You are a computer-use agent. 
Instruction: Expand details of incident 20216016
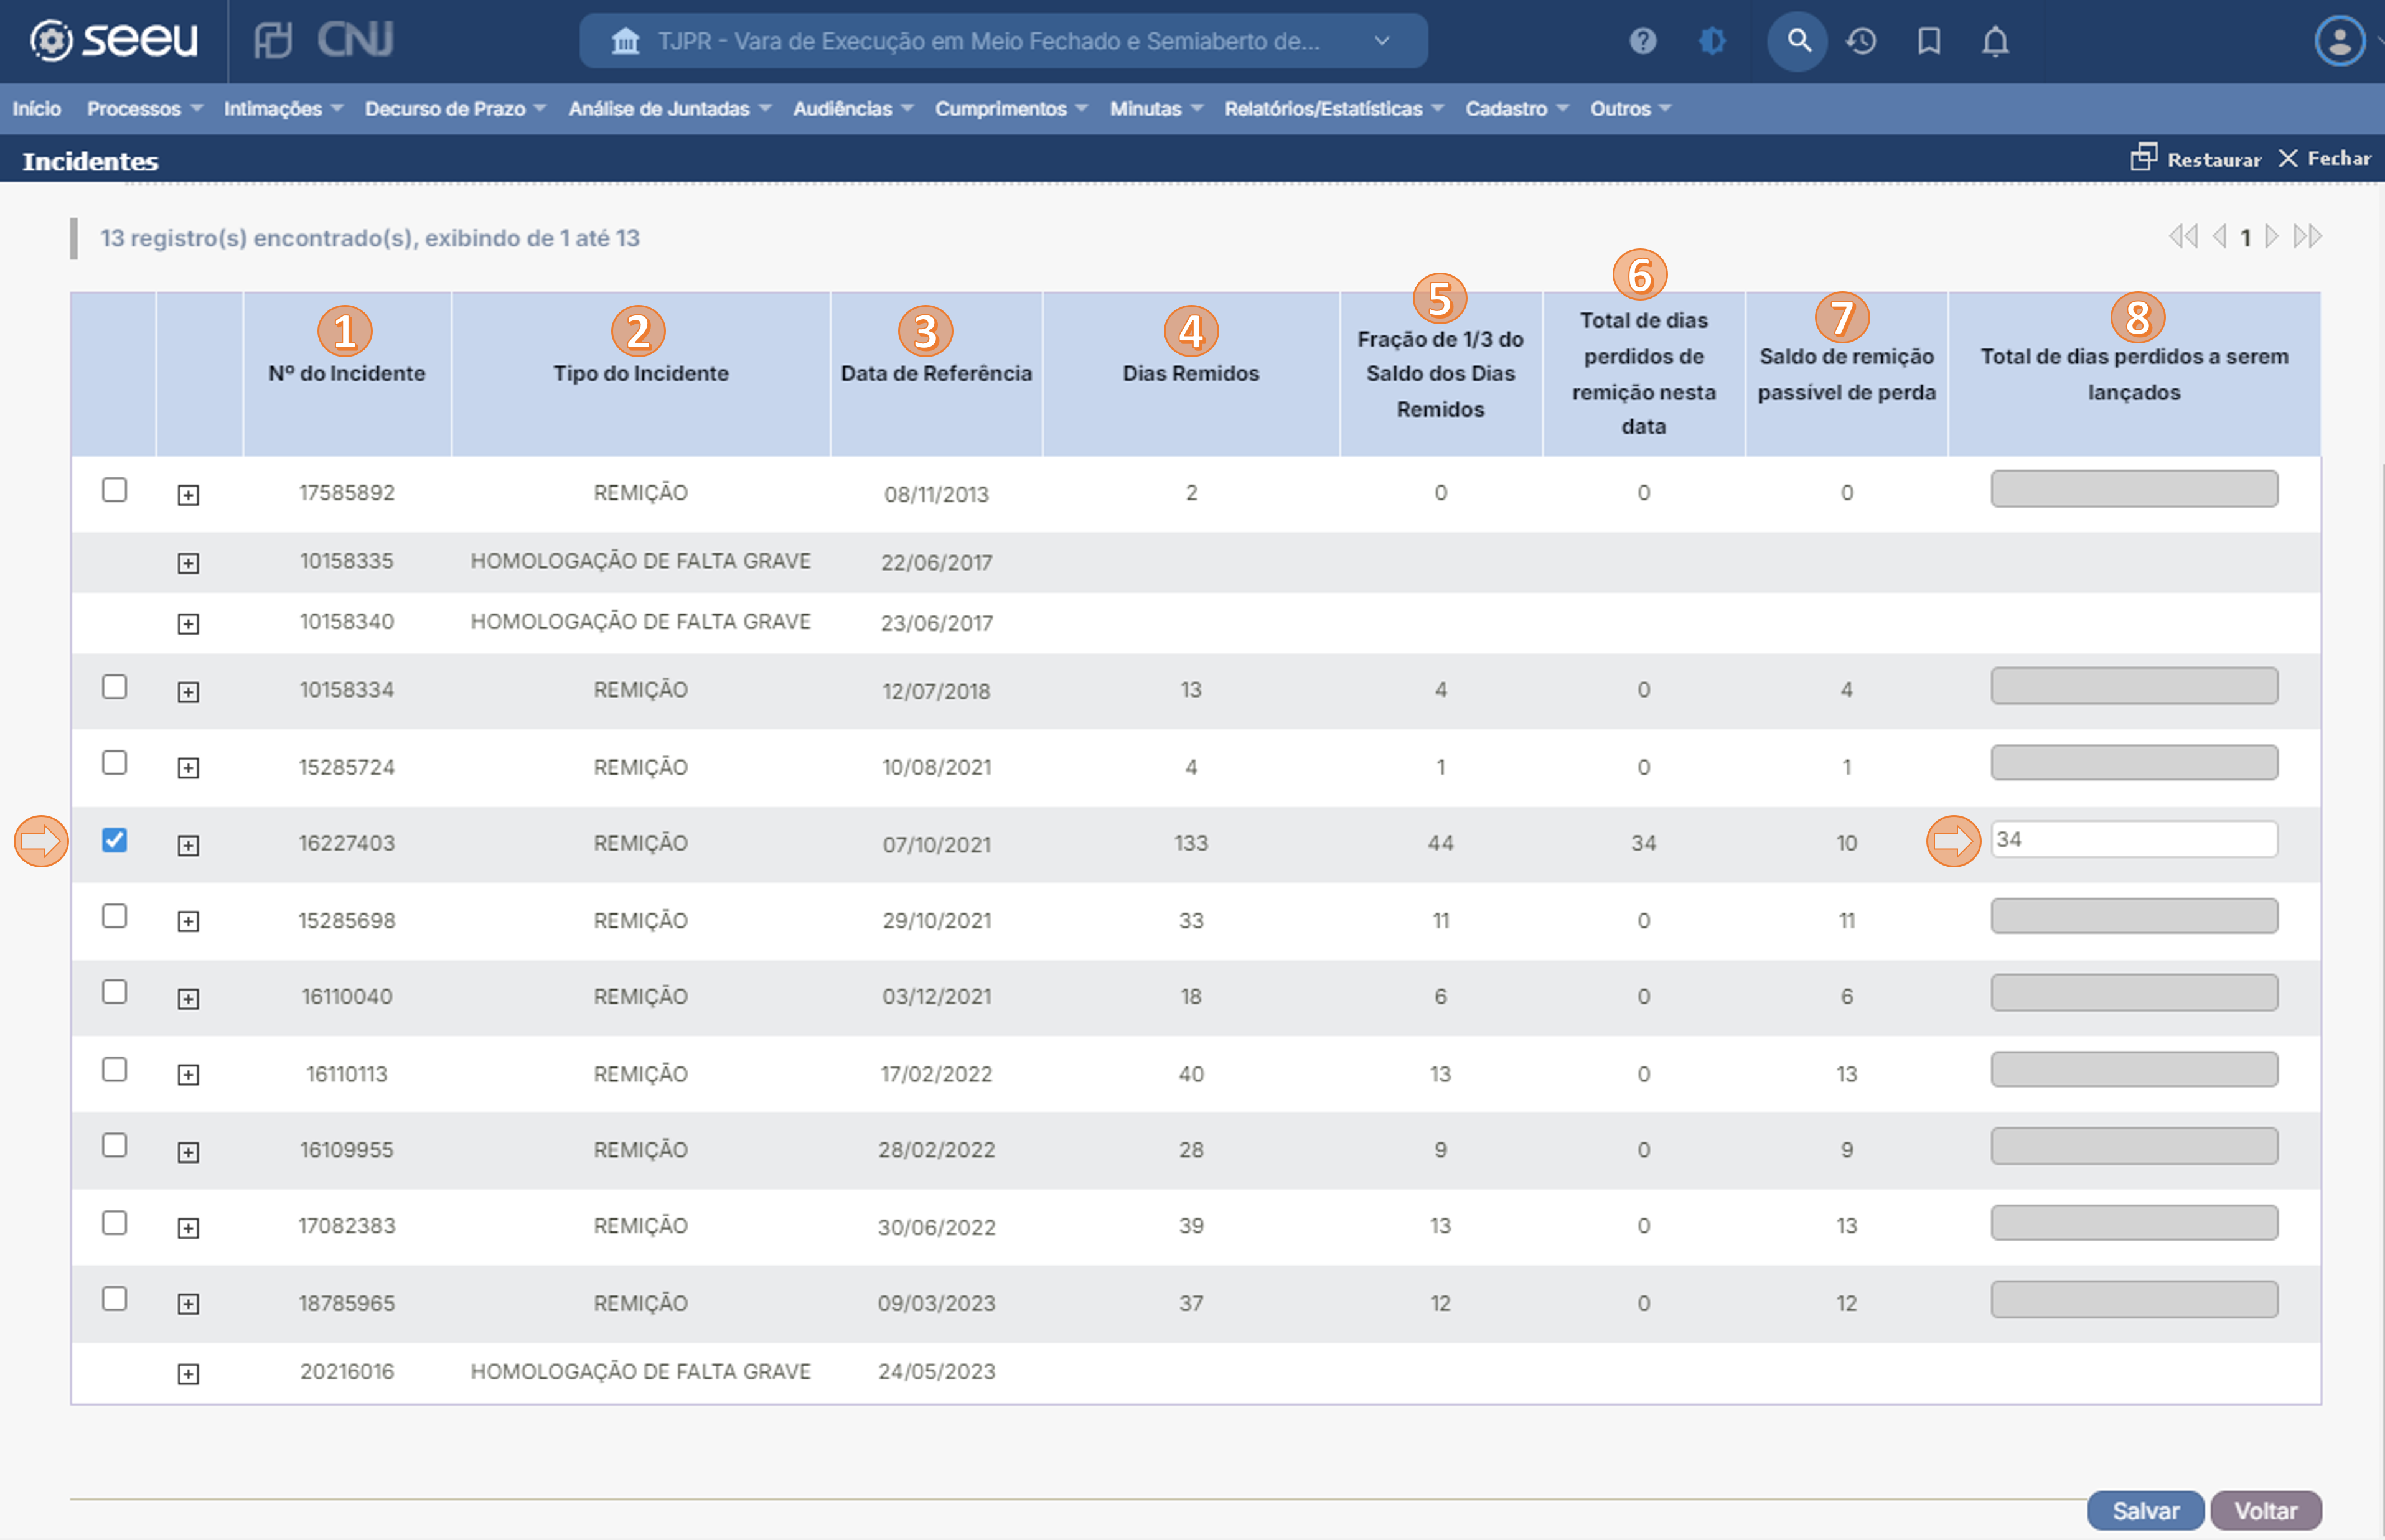[x=188, y=1373]
